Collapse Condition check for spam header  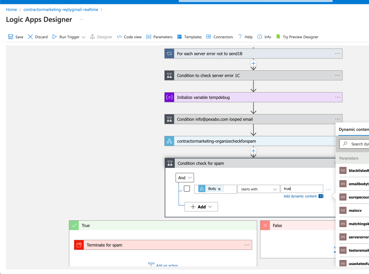coord(250,163)
